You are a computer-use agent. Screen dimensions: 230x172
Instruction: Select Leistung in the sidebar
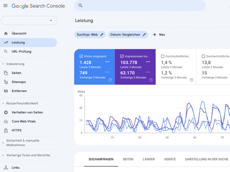29,43
